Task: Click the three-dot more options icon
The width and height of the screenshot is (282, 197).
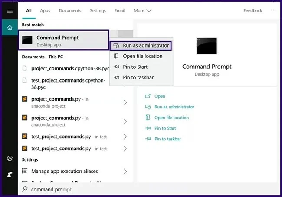Action: click(273, 10)
